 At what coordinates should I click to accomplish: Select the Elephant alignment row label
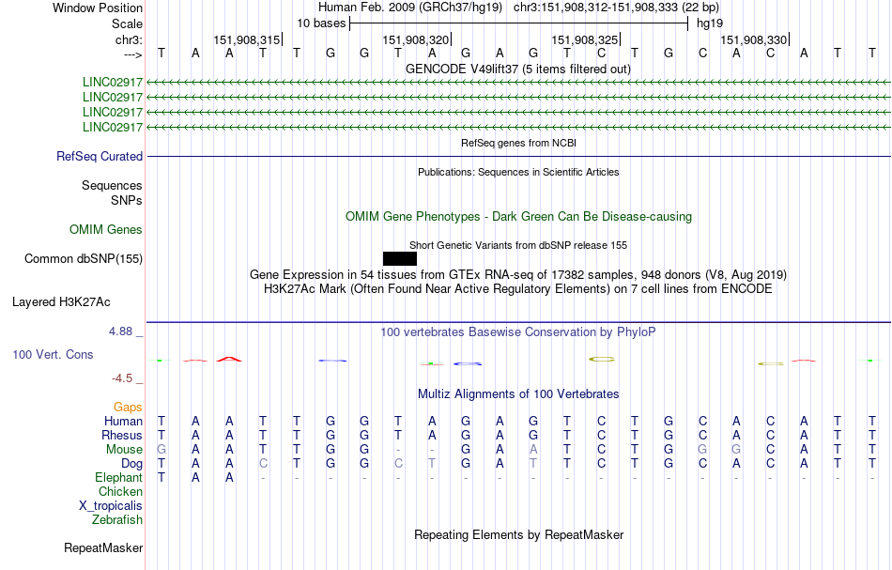pos(119,478)
